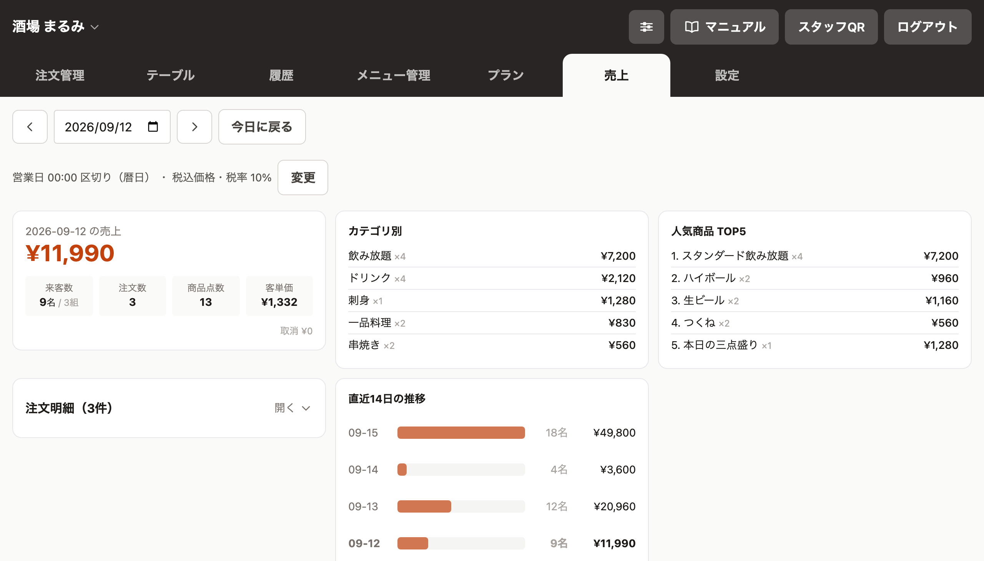The image size is (984, 561).
Task: Click the スタッフQR button
Action: click(831, 27)
